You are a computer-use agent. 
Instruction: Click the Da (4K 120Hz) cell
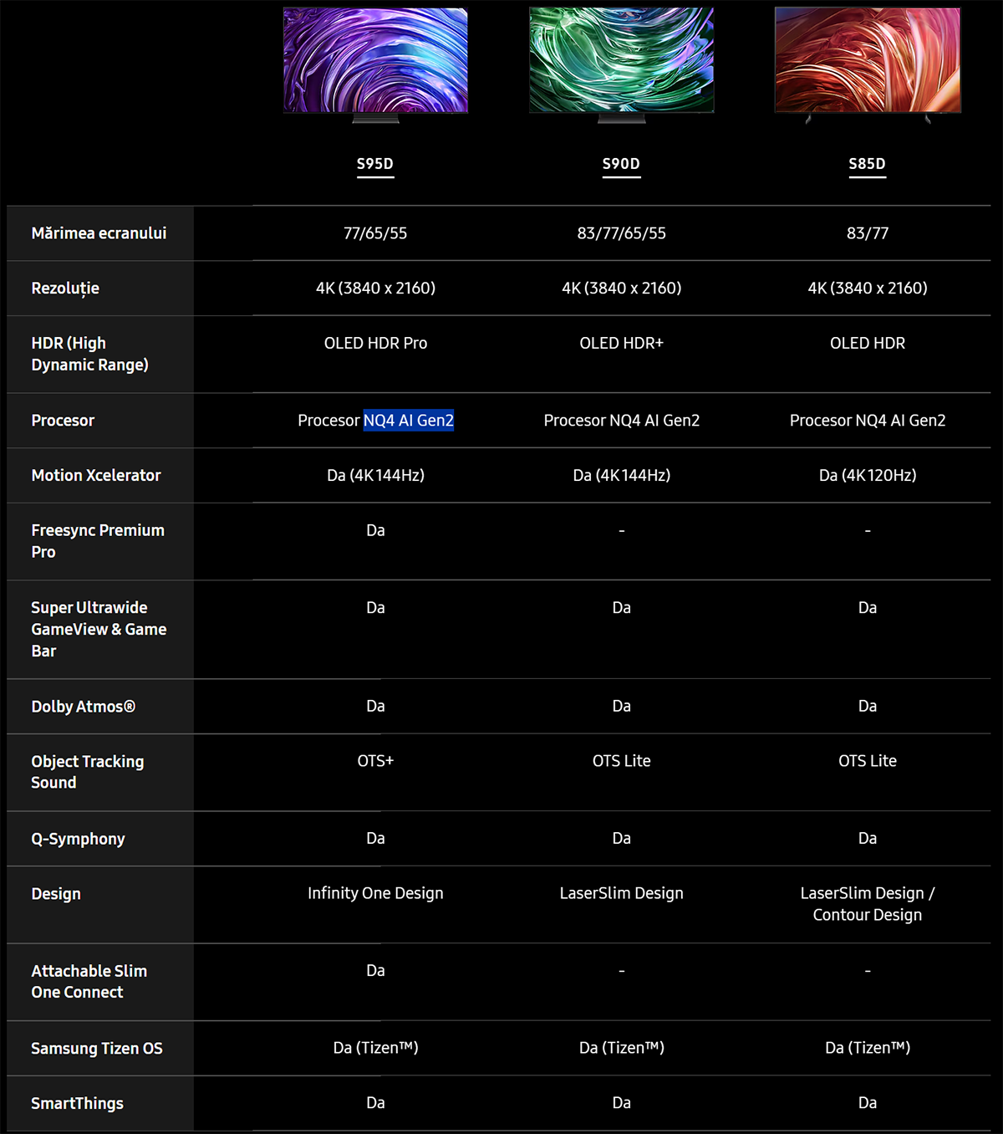coord(868,475)
